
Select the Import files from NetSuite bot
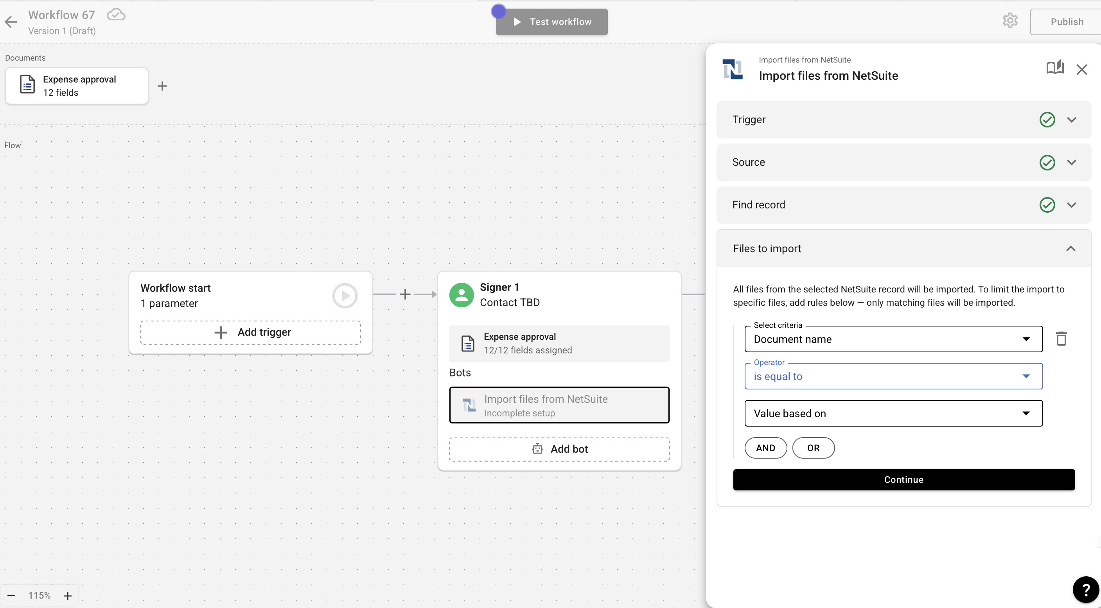pos(559,405)
